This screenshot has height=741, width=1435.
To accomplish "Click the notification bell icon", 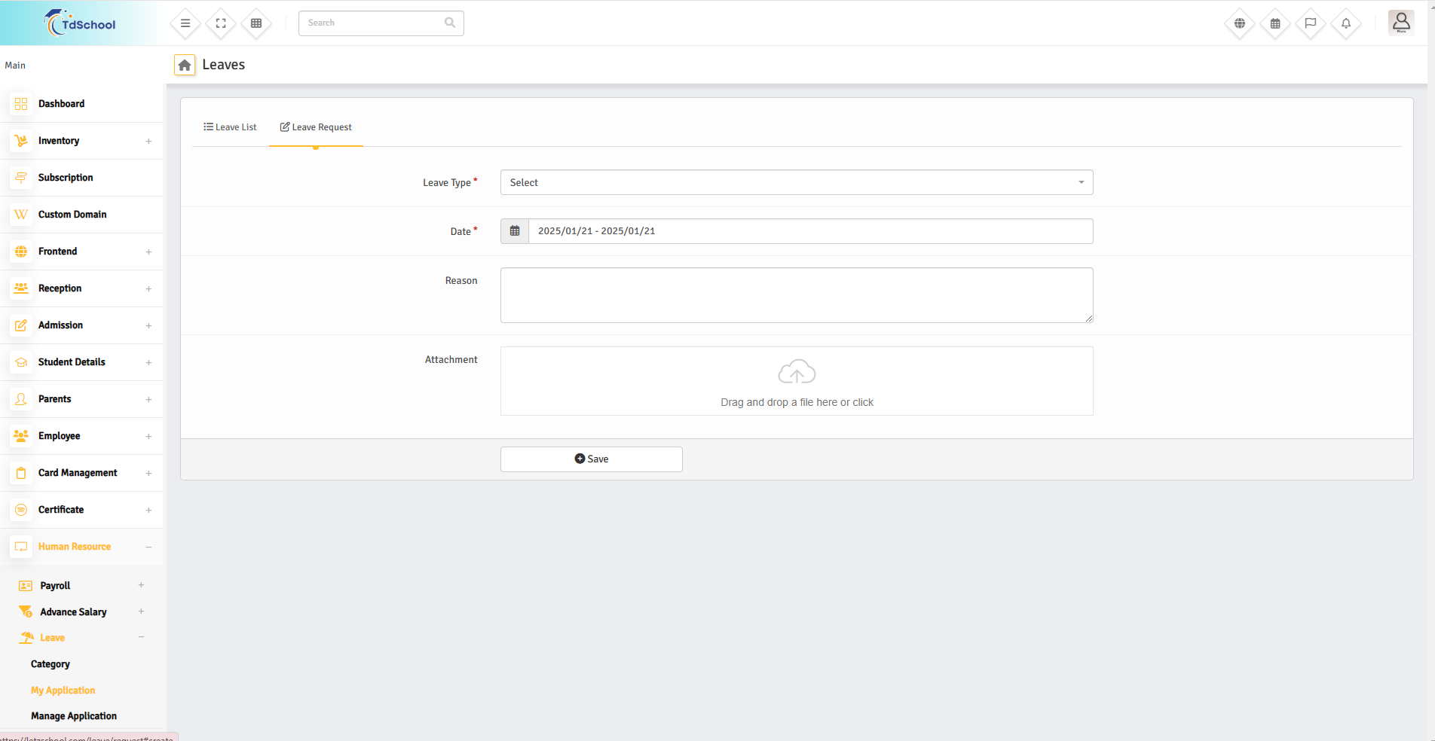I will coord(1345,23).
